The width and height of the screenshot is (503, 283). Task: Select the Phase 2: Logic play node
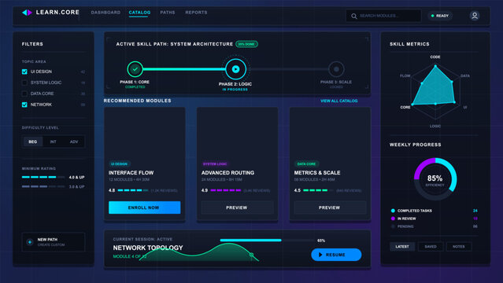235,69
